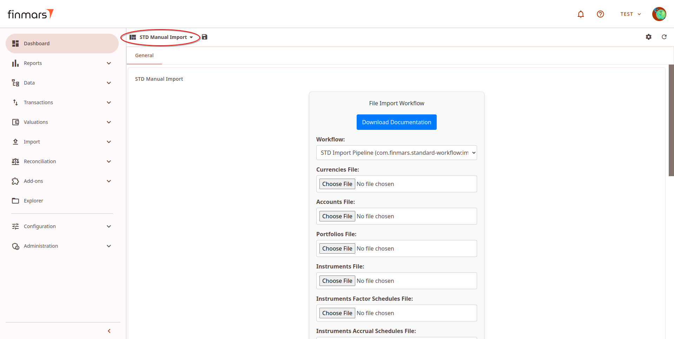The height and width of the screenshot is (339, 674).
Task: Open the Workflow selection dropdown
Action: 396,153
